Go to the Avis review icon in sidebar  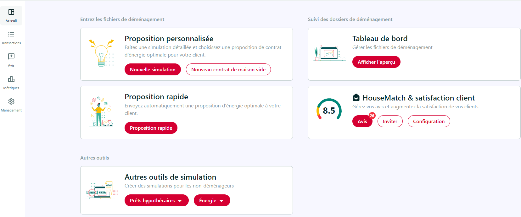pos(11,57)
